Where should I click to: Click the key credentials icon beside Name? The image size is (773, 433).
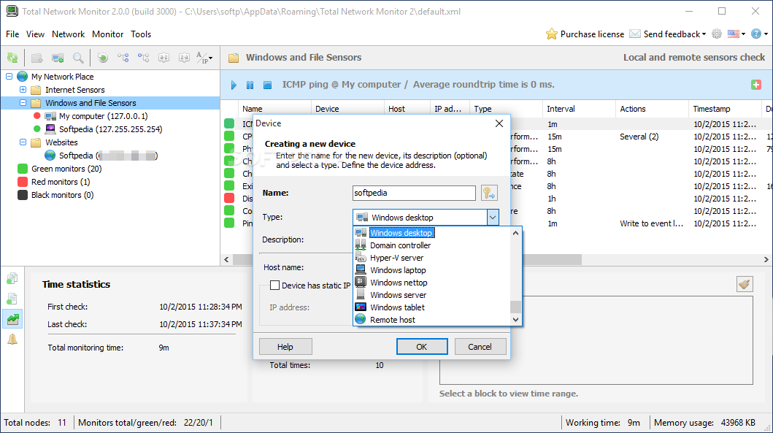[x=489, y=193]
